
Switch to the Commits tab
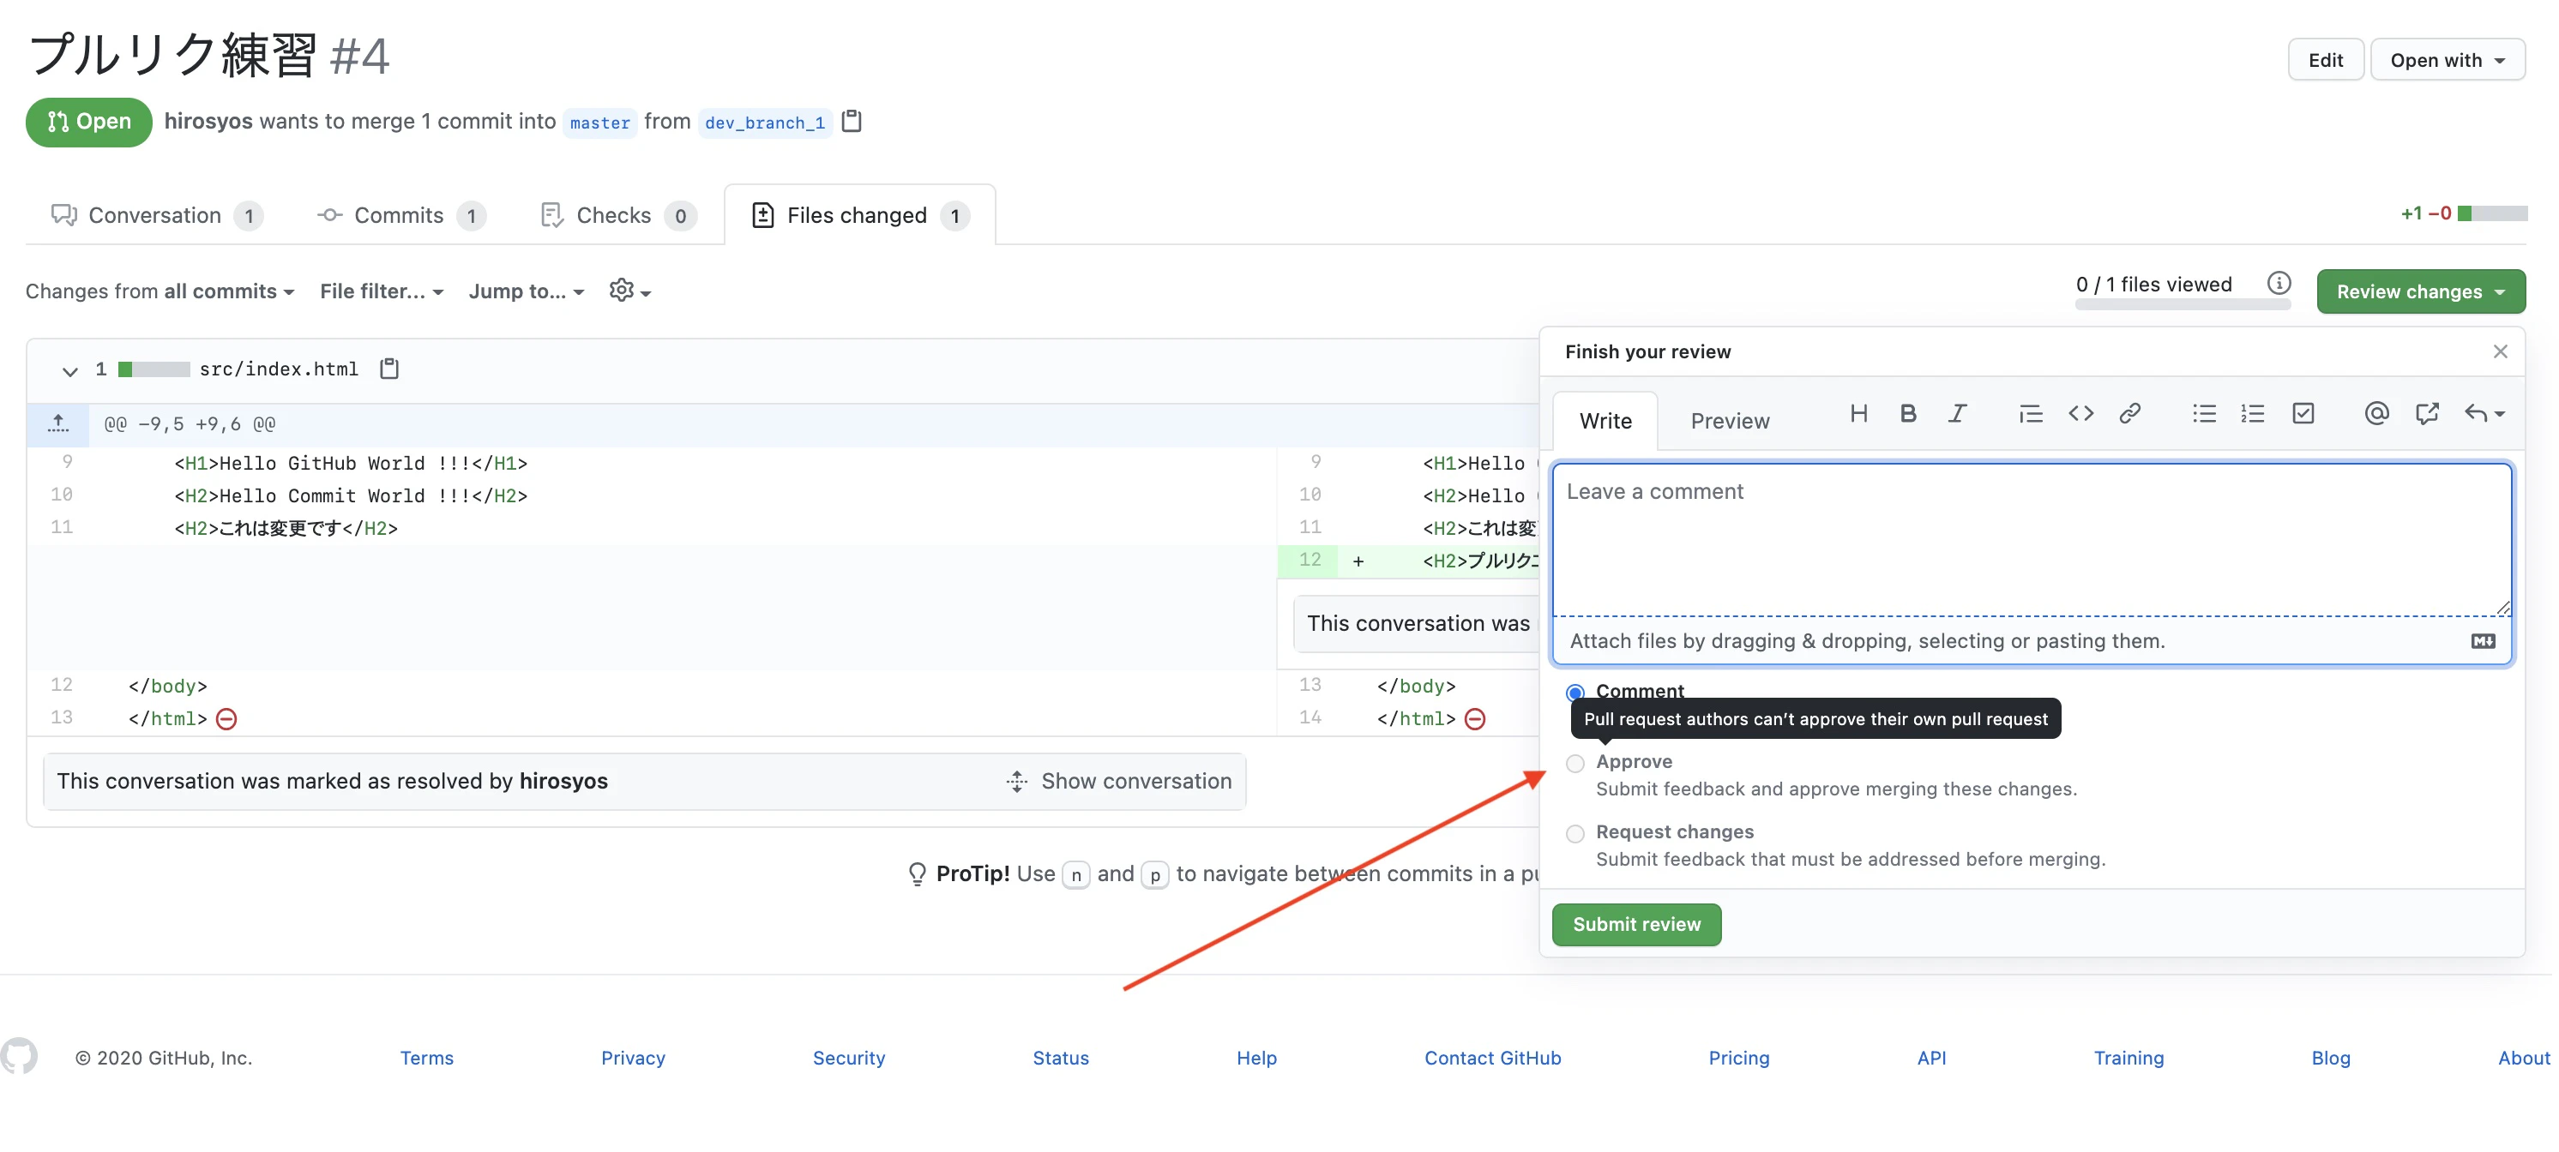400,215
